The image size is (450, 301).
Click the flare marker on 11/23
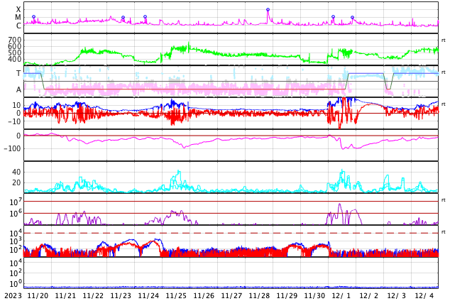(123, 18)
